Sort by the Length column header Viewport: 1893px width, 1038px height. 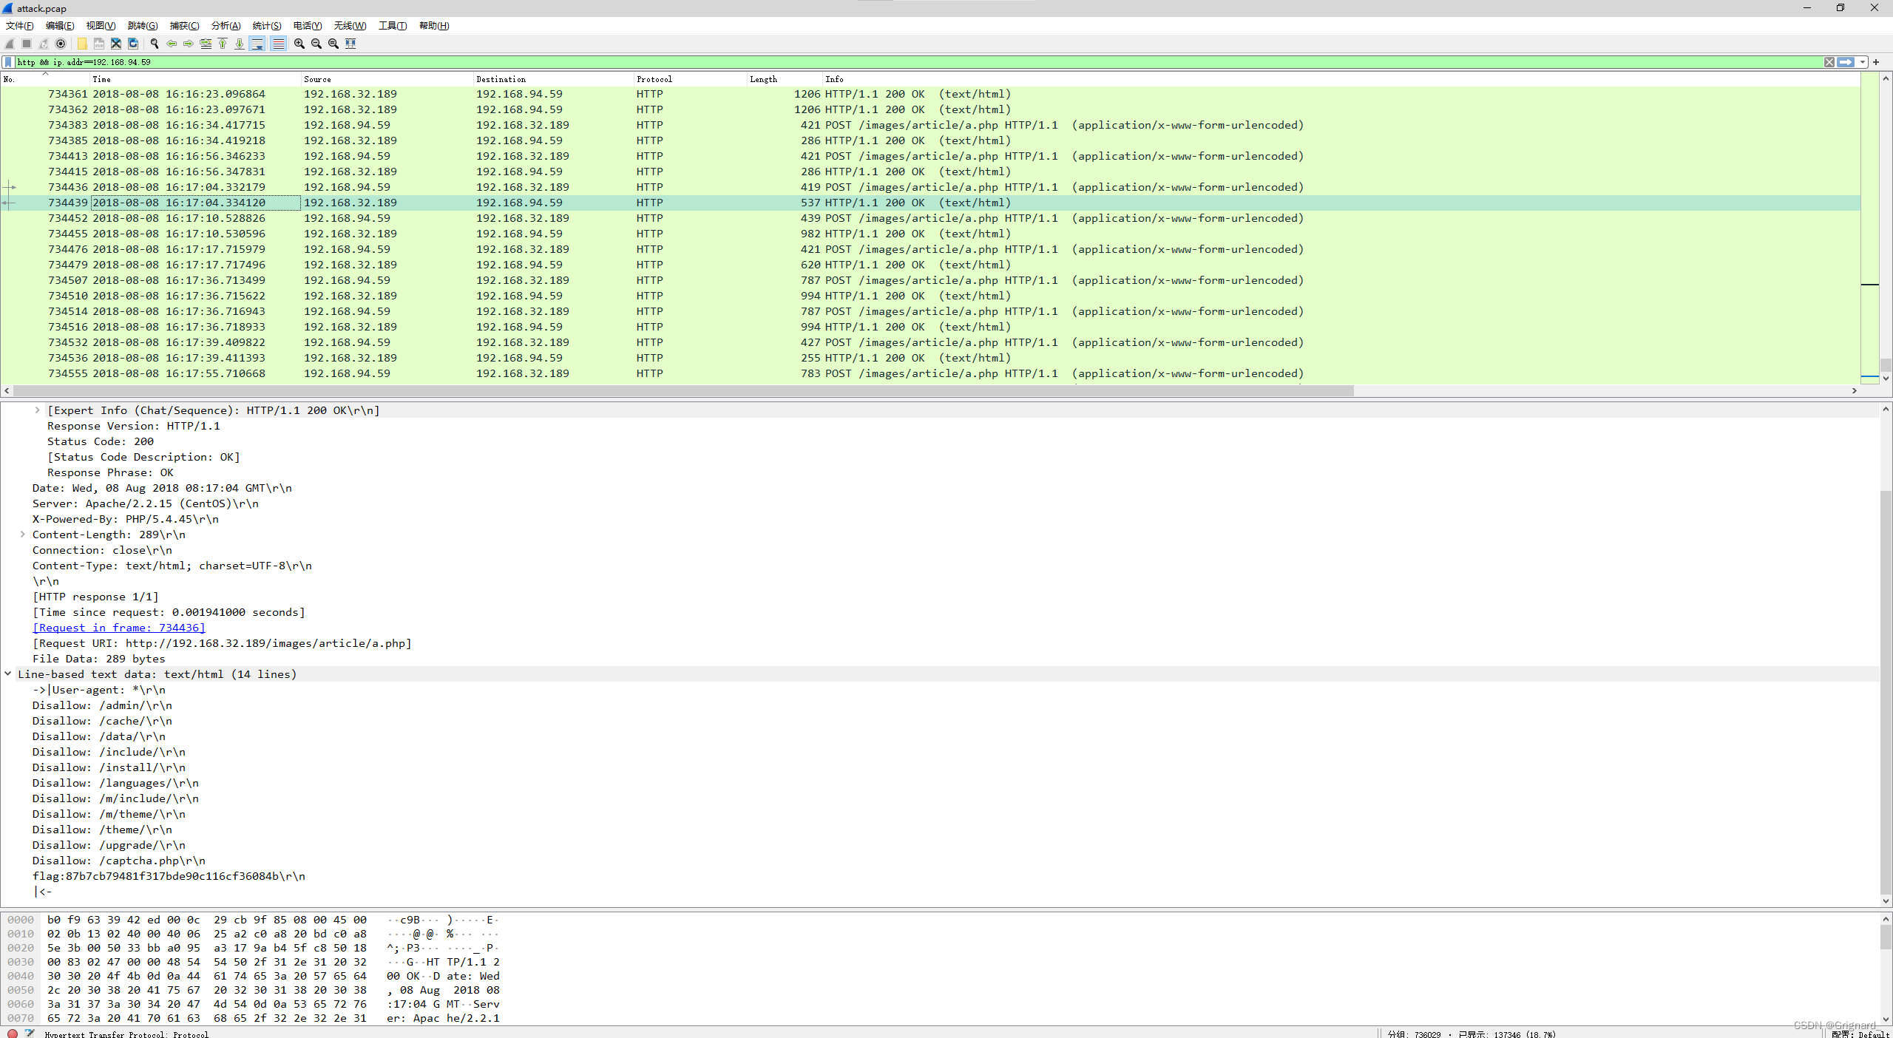785,79
